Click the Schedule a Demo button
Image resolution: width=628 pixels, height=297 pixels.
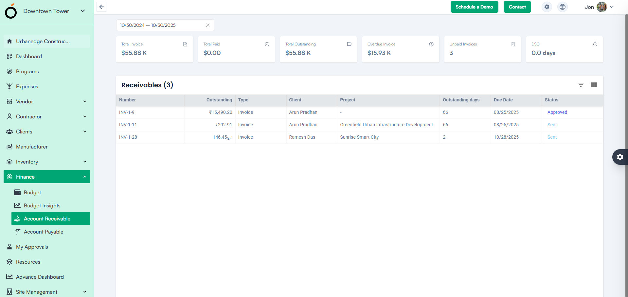(474, 7)
